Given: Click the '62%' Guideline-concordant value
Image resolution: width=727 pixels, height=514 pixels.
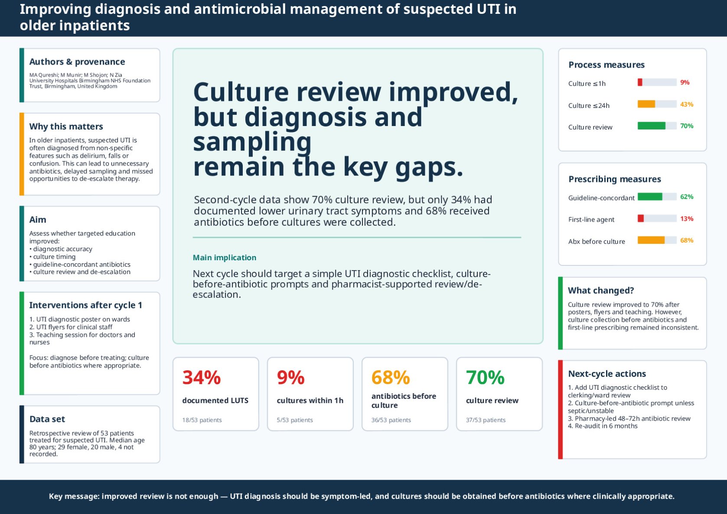Looking at the screenshot, I should pos(687,197).
